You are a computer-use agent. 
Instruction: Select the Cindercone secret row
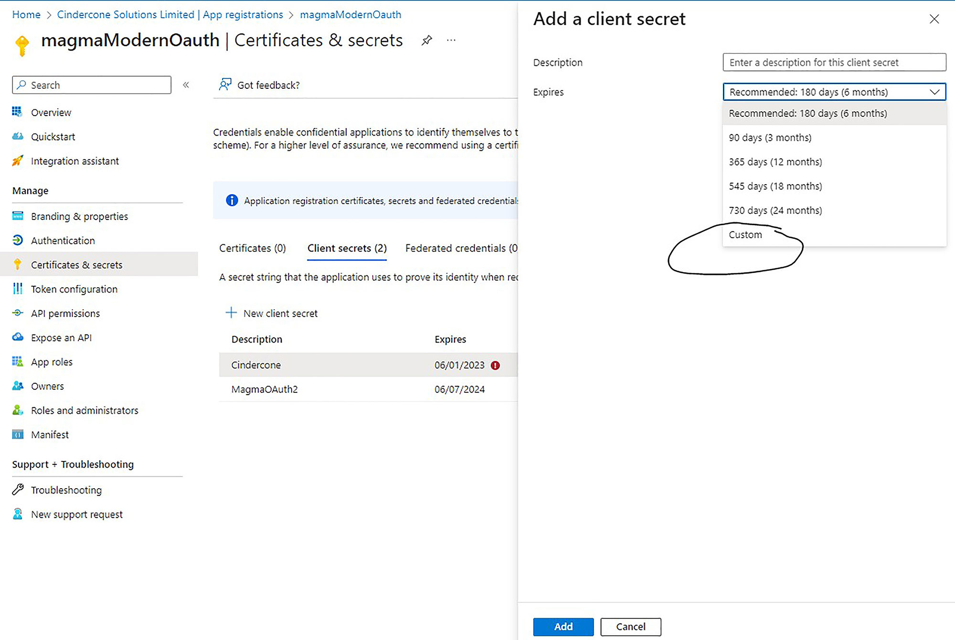pos(368,365)
